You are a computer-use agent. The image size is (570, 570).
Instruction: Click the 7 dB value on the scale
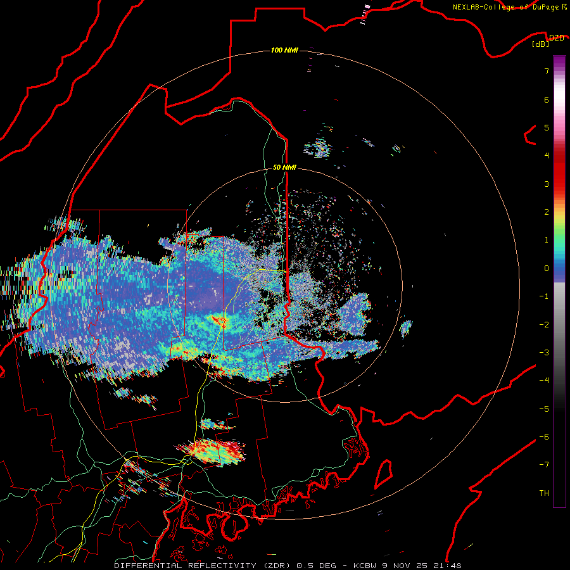(x=547, y=71)
